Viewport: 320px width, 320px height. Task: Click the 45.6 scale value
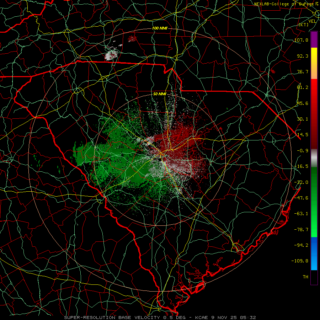coord(303,103)
